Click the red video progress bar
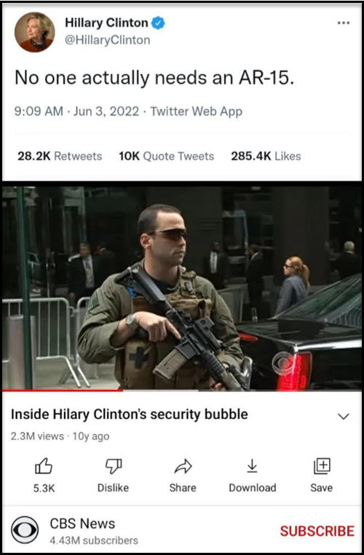Image resolution: width=364 pixels, height=555 pixels. point(63,390)
